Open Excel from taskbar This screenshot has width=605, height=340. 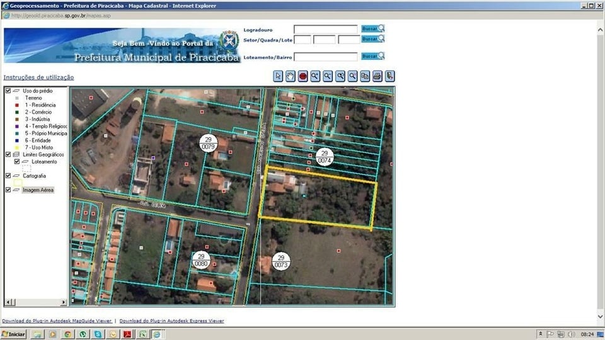point(142,334)
